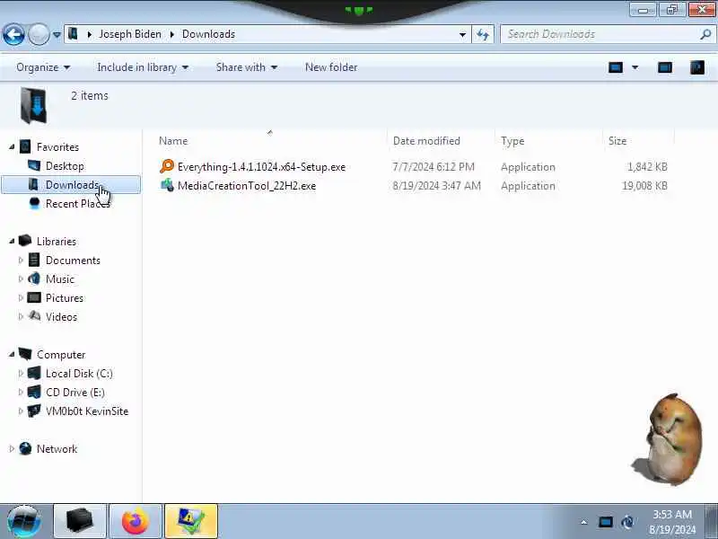Click the Local Disk (C:) drive icon

34,373
